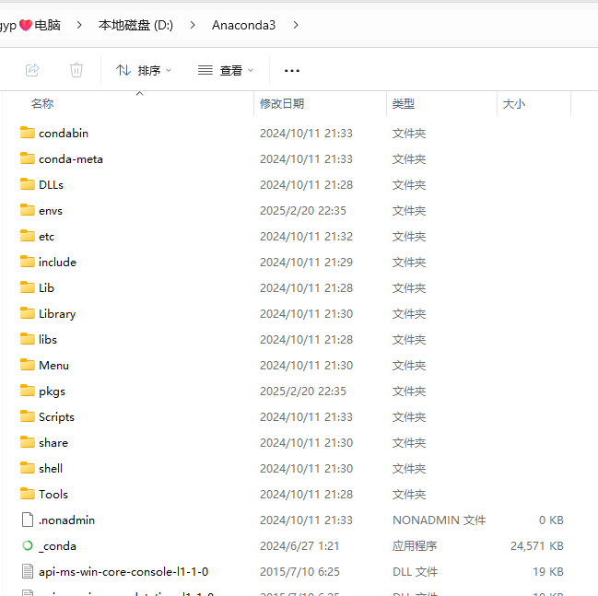This screenshot has width=598, height=596.
Task: Click the NONADMIN 文件 type cell
Action: (x=439, y=520)
